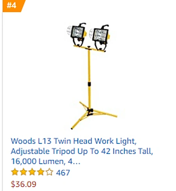Click the "Adjustable Tripod Up To 42 Inches Tall" text
This screenshot has width=176, height=191.
point(82,151)
